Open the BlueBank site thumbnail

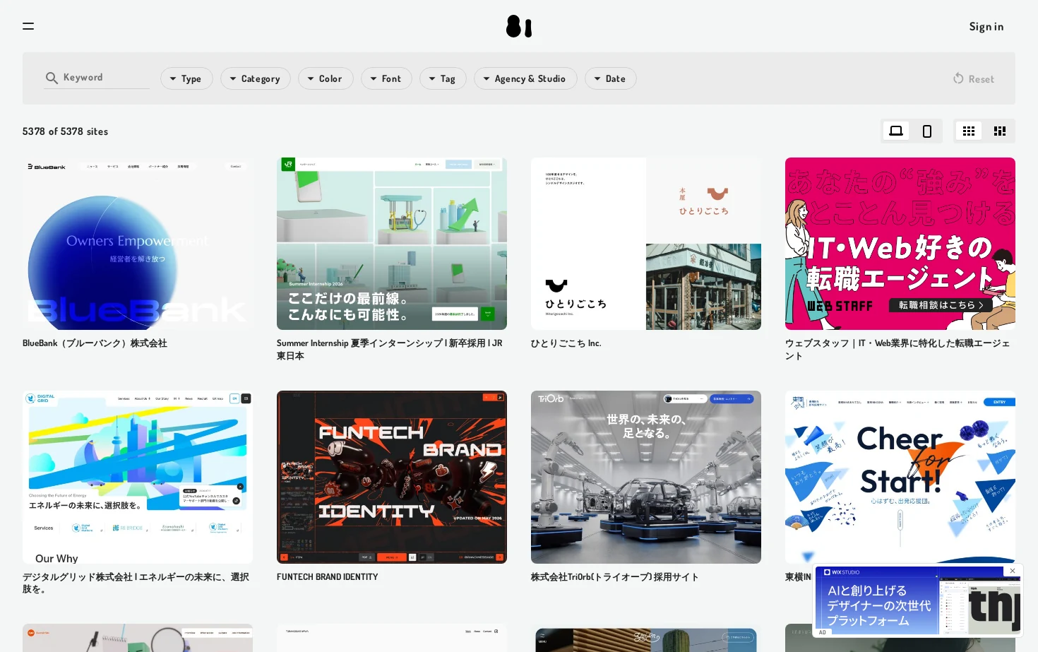coord(138,244)
